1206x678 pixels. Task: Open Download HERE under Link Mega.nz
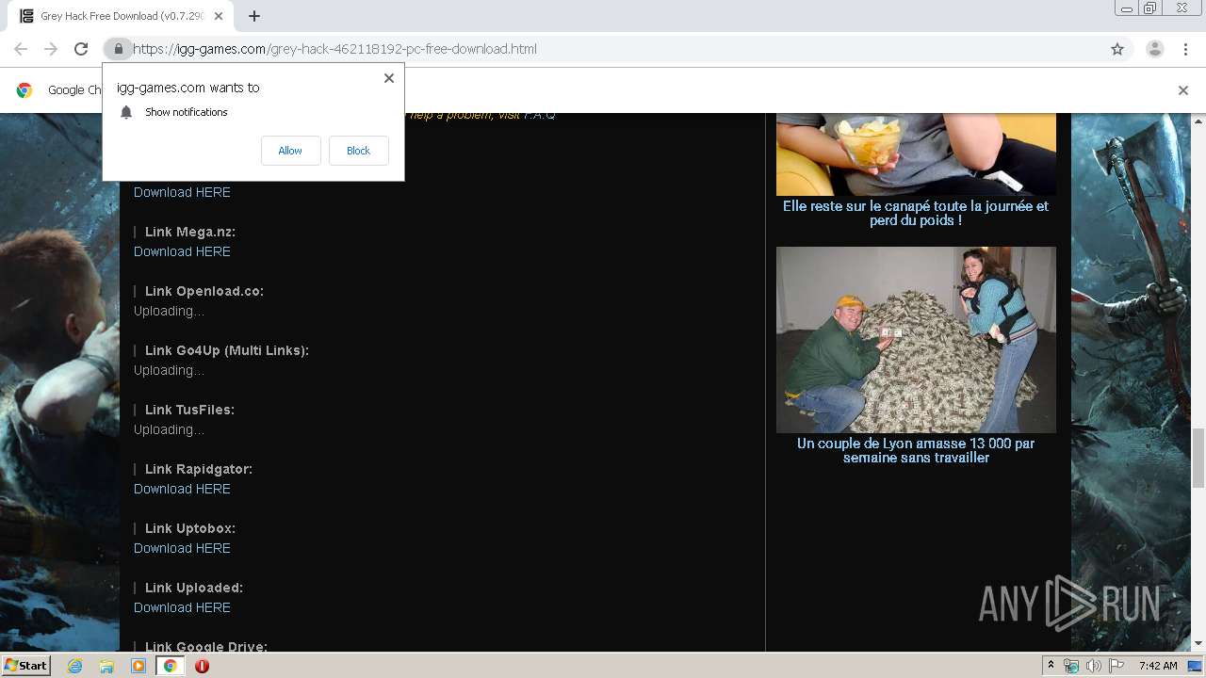pyautogui.click(x=182, y=251)
